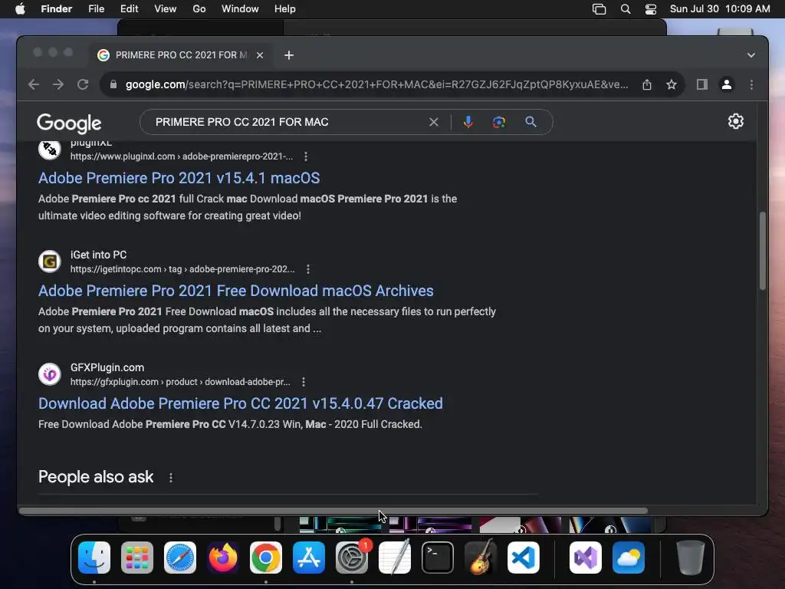Open Weather app in the Dock
The image size is (785, 589).
(x=629, y=558)
